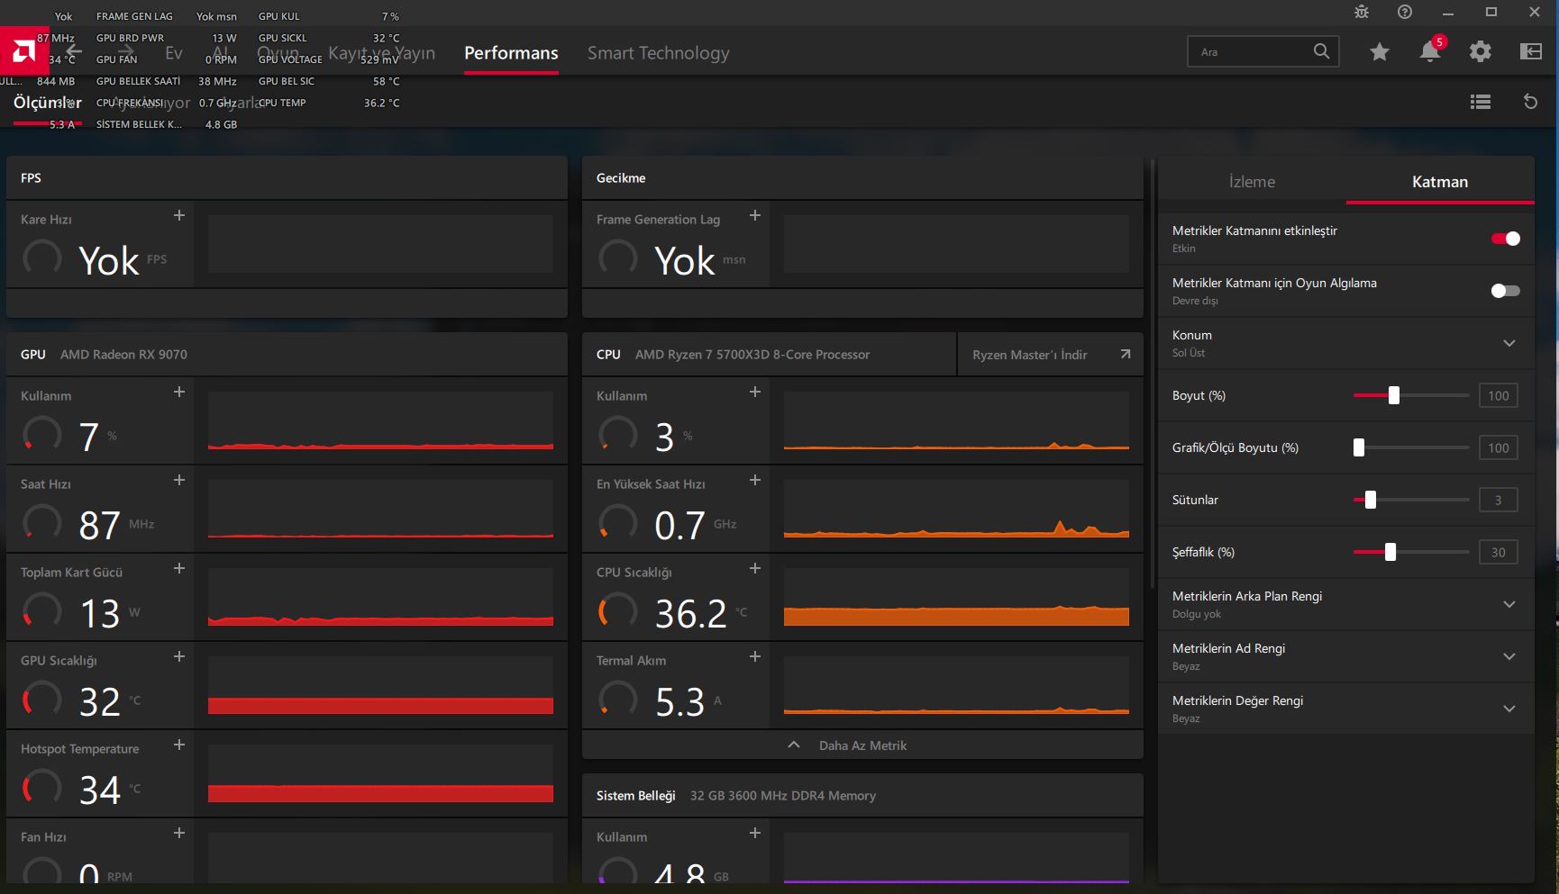The image size is (1559, 894).
Task: Click the Boyut value box
Action: click(1498, 395)
